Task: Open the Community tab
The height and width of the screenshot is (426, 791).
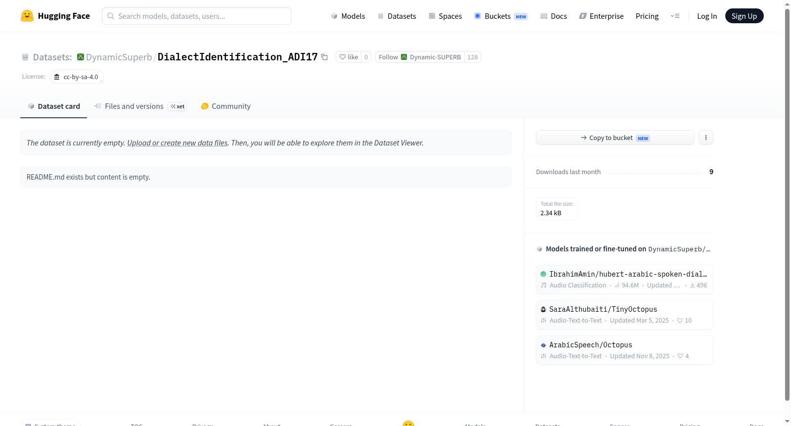Action: [225, 106]
